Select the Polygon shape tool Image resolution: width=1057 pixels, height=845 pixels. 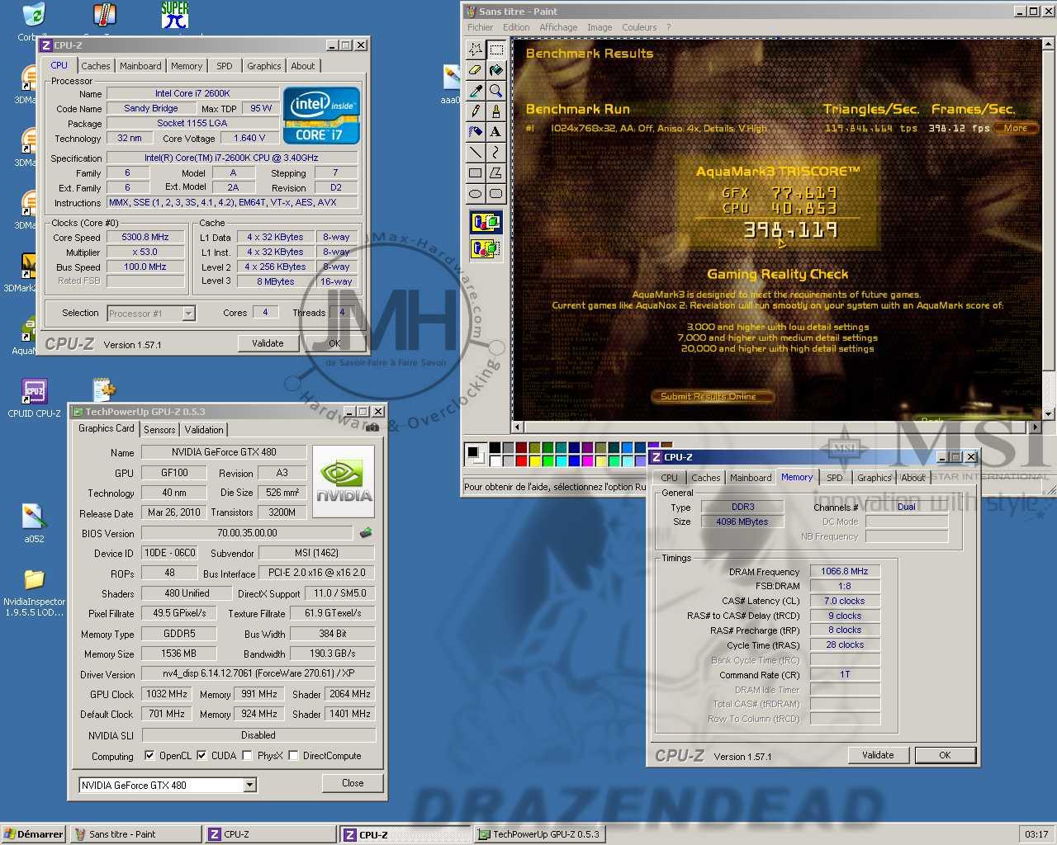495,173
